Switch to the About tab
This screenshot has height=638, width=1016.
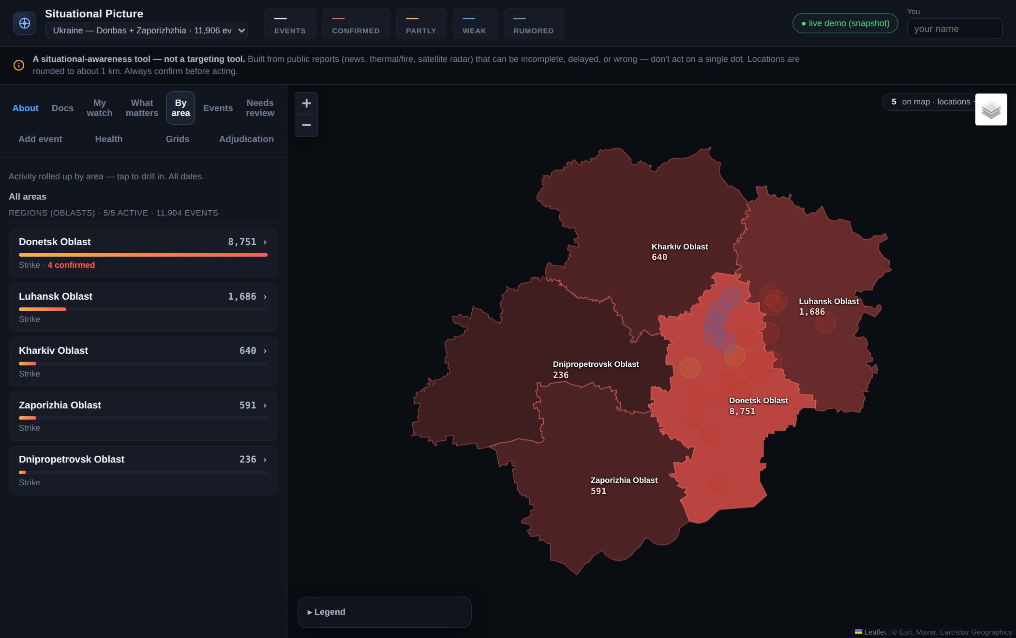pyautogui.click(x=25, y=108)
